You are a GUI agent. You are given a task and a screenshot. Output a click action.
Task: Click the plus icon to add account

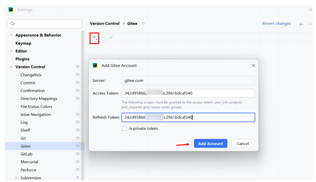click(x=94, y=37)
